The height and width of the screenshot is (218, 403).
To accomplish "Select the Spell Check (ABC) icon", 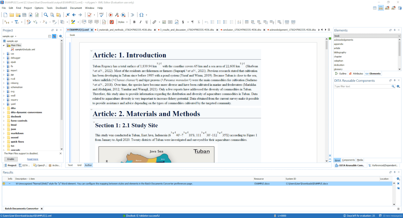I will 101,15.
